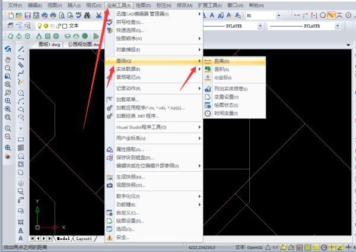356x252 pixels.
Task: Click 拼写检查 menu entry
Action: coord(154,22)
